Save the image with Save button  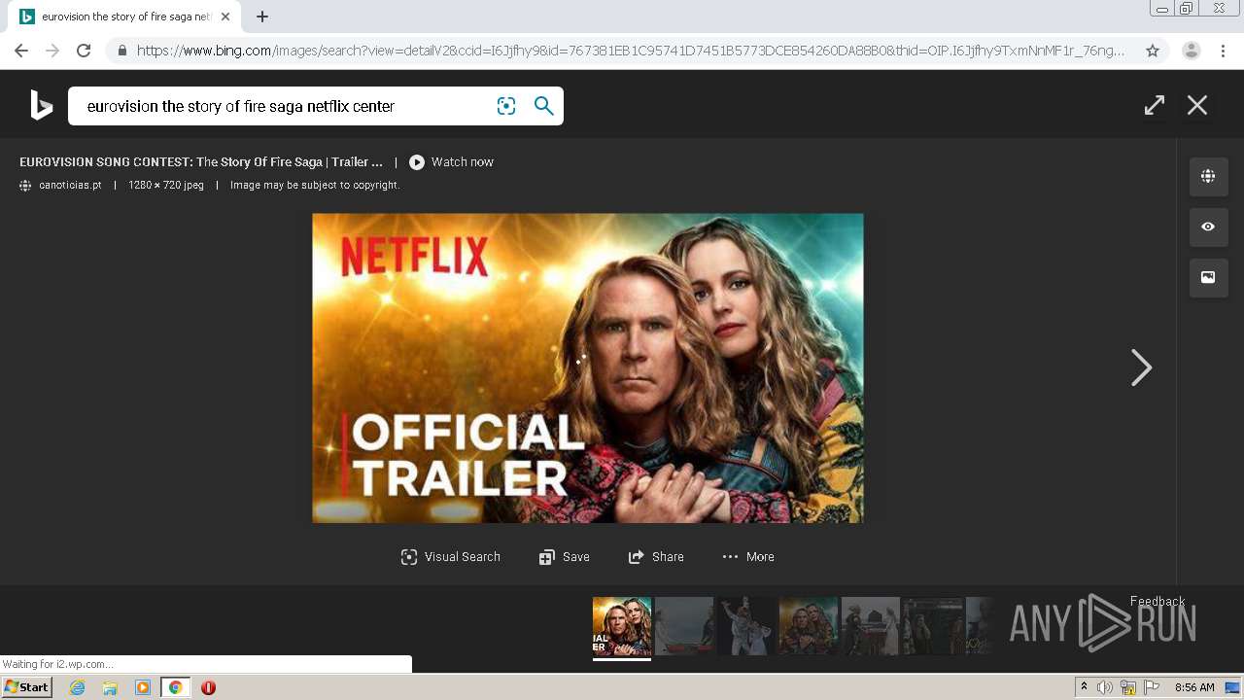[565, 557]
